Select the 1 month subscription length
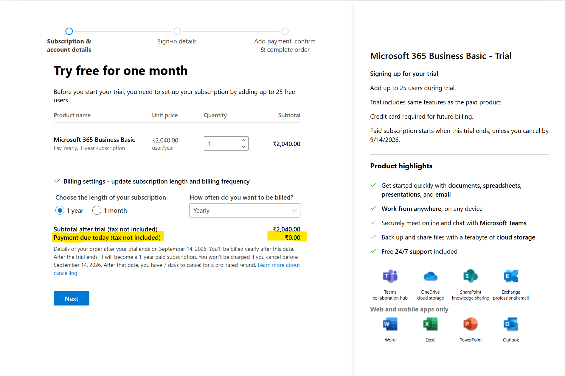This screenshot has width=565, height=376. tap(97, 211)
